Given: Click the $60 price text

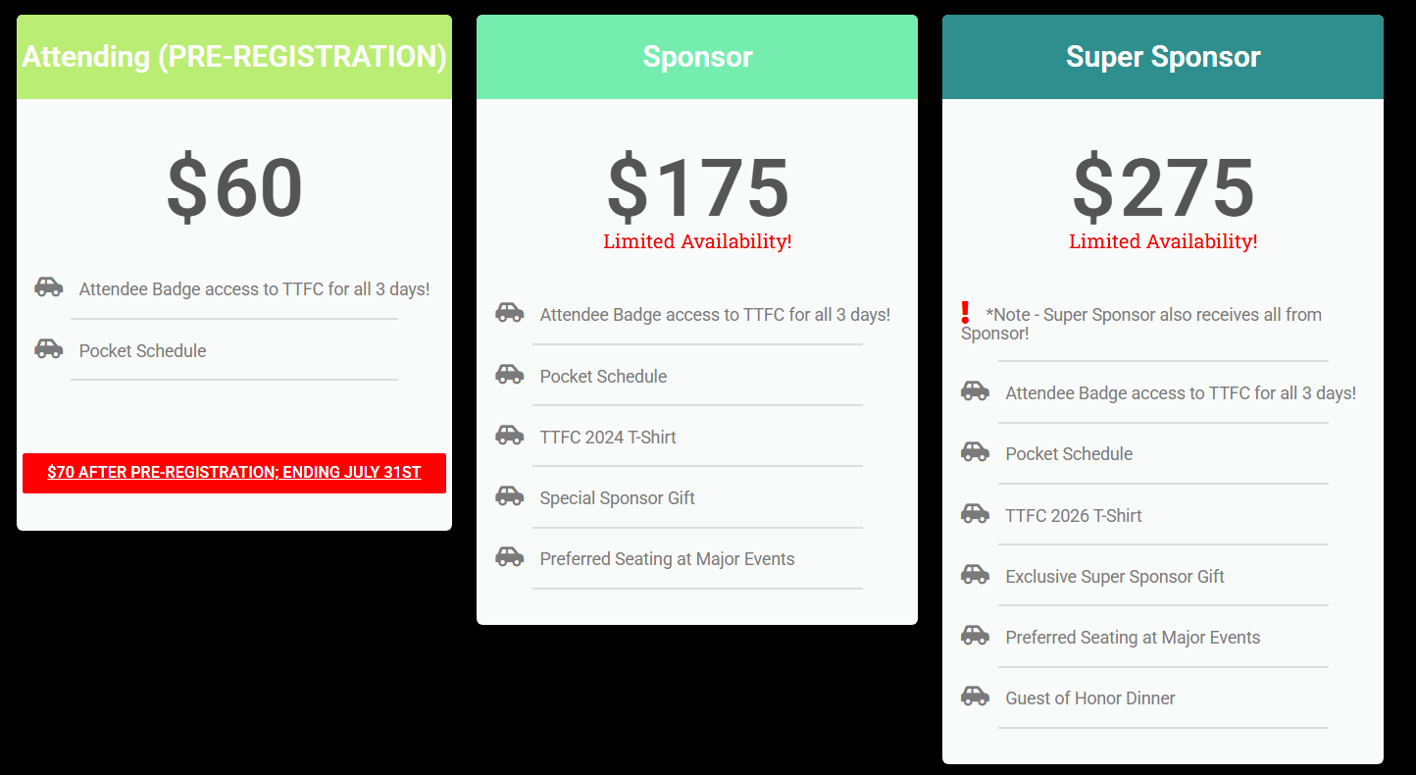Looking at the screenshot, I should tap(234, 188).
